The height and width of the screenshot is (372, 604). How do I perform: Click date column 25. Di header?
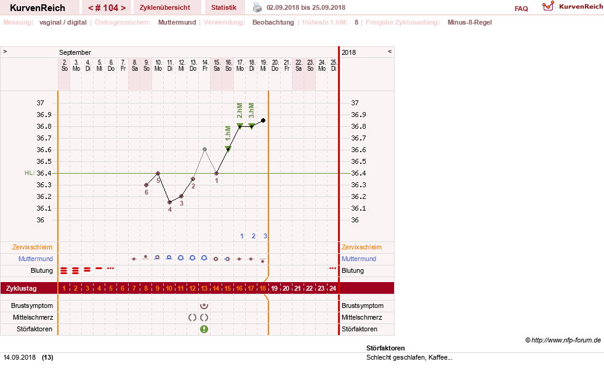coord(334,65)
